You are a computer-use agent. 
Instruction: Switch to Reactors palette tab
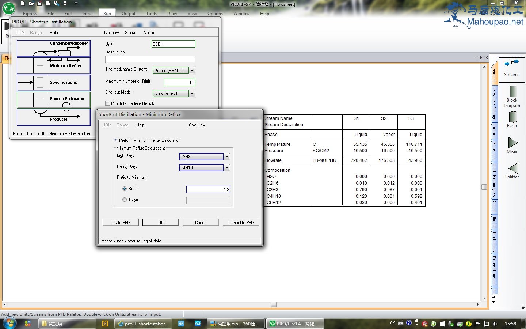tap(494, 151)
